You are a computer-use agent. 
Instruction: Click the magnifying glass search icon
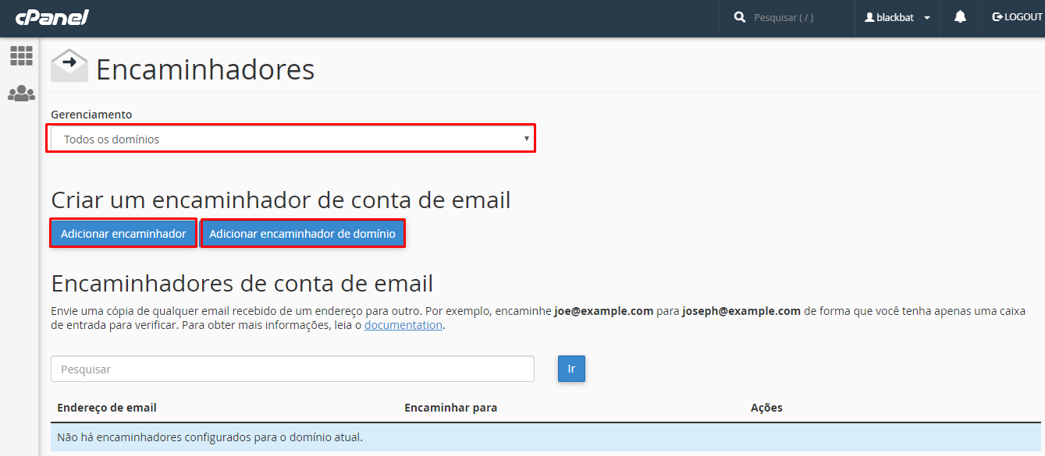[x=739, y=16]
